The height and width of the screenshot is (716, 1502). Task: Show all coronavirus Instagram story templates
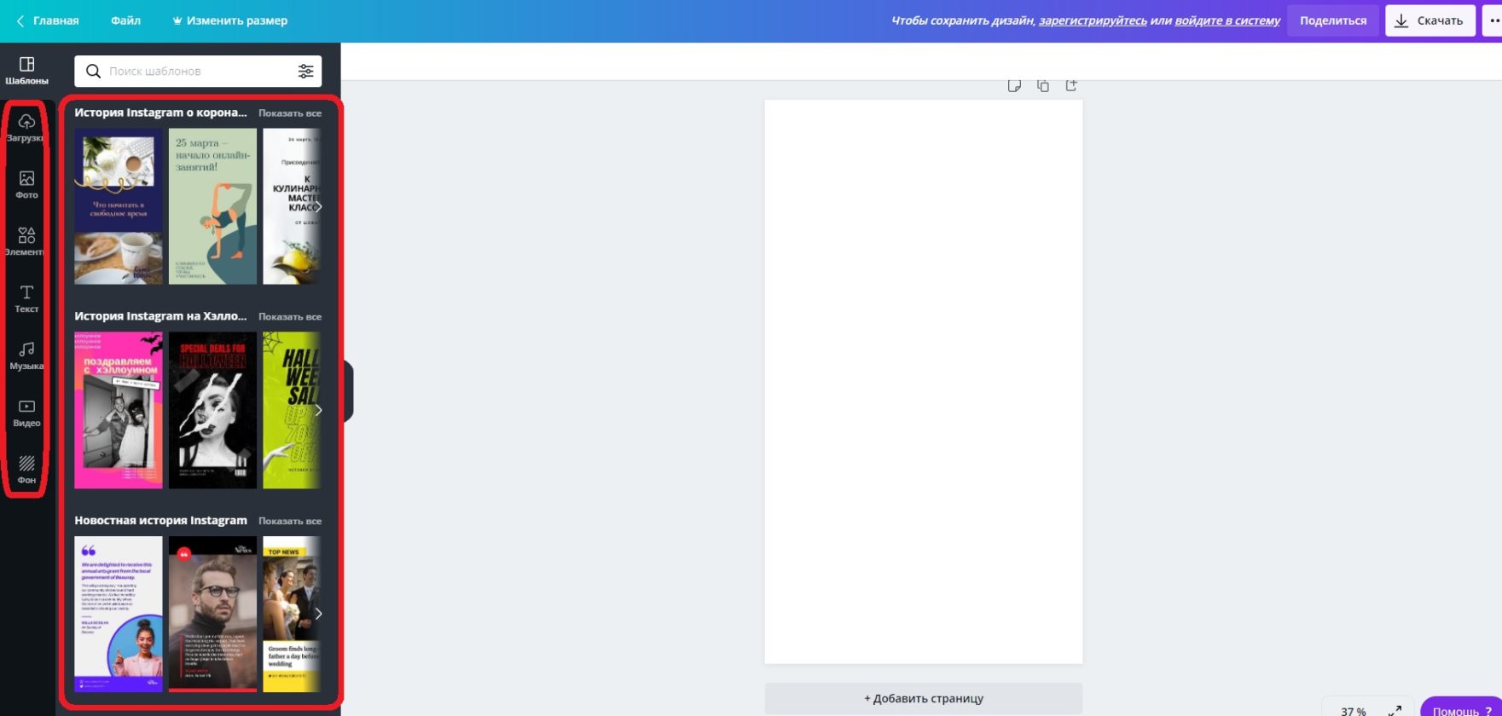tap(290, 113)
